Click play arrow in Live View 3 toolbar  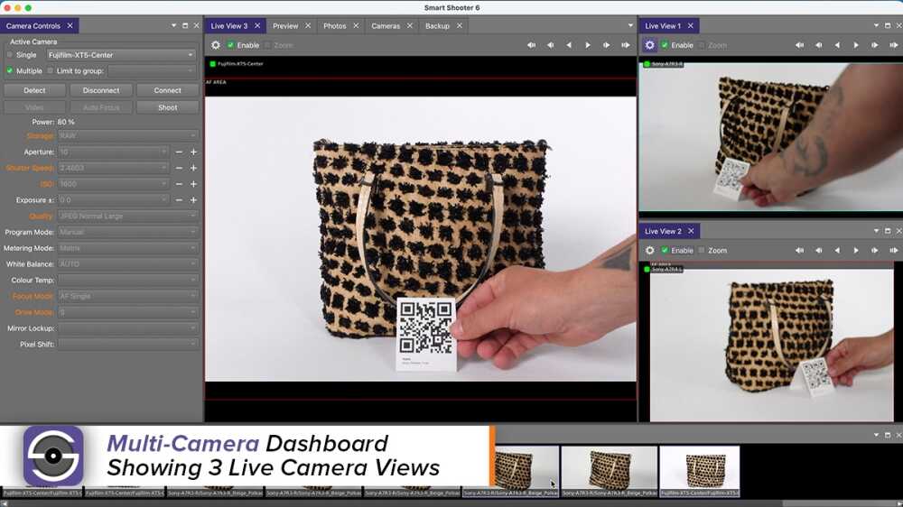click(x=588, y=45)
